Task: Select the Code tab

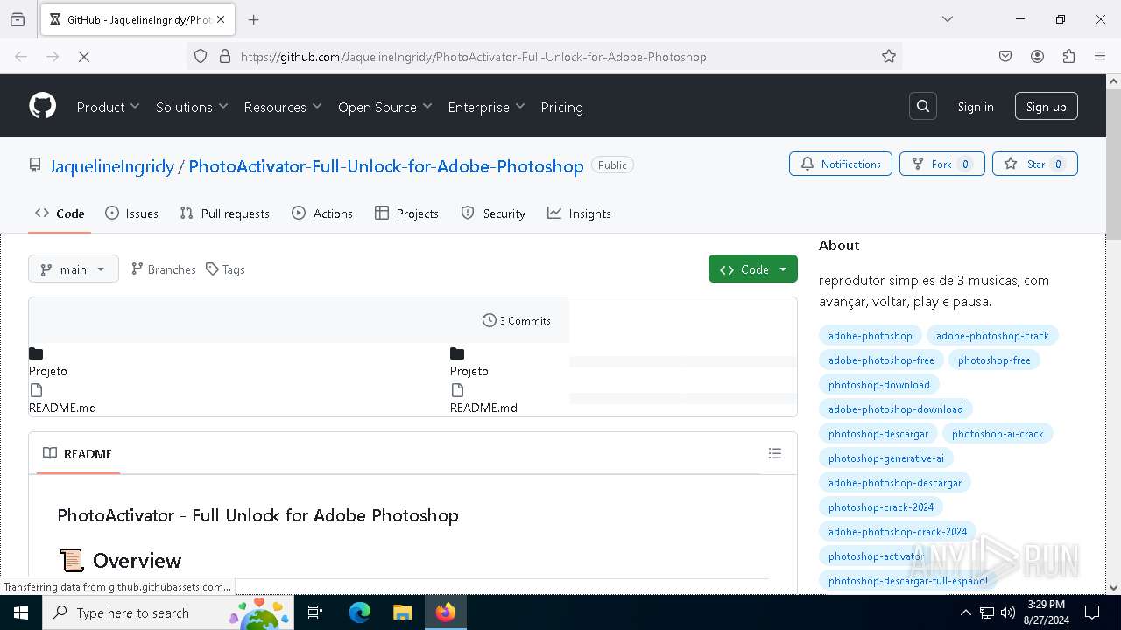Action: pyautogui.click(x=60, y=213)
